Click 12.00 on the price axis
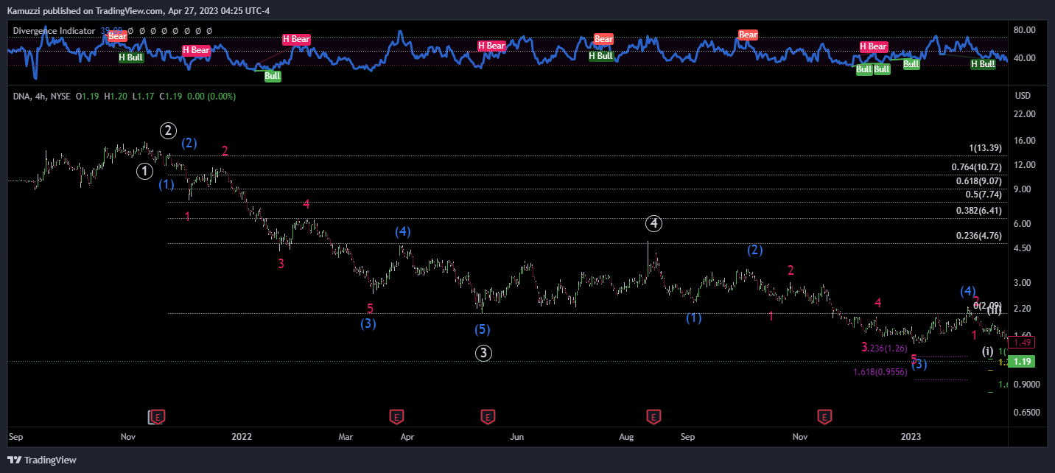Image resolution: width=1055 pixels, height=473 pixels. (1025, 164)
